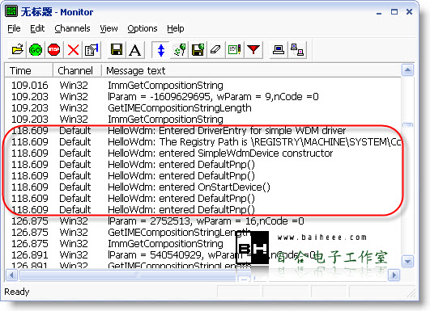The height and width of the screenshot is (311, 430).
Task: Click the networked computers icon
Action: click(x=297, y=50)
